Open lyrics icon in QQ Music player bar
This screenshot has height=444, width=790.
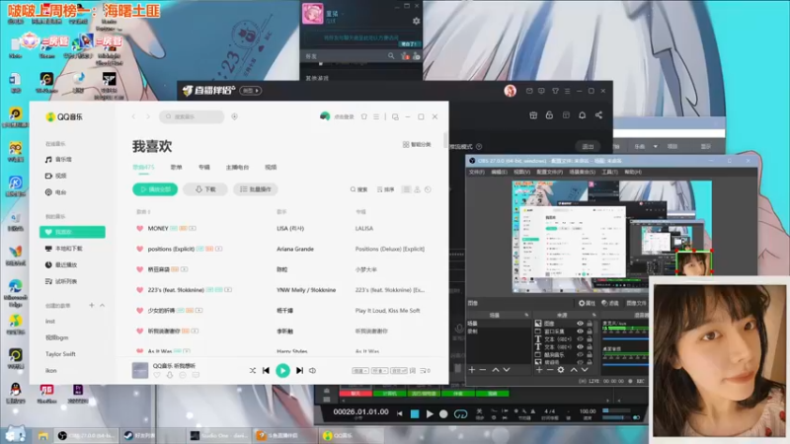413,371
